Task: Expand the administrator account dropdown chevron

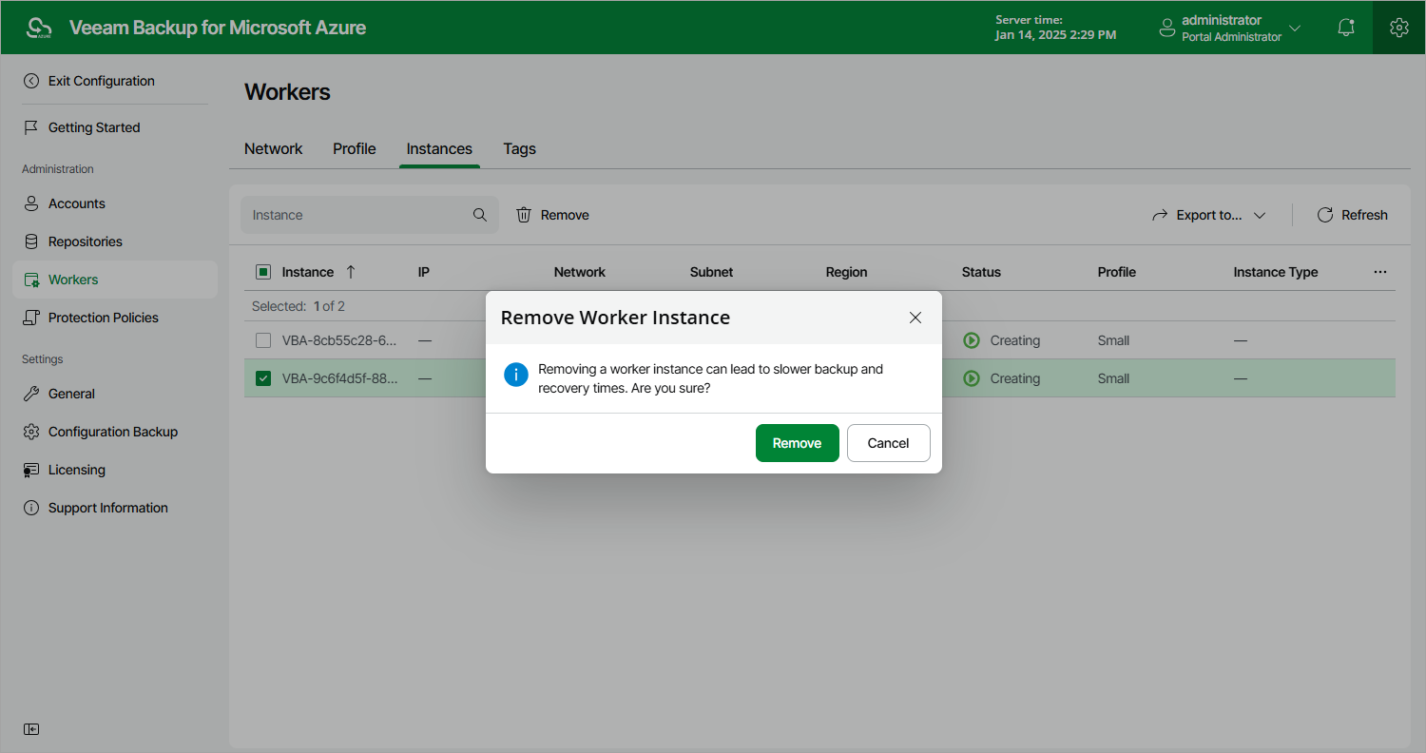Action: point(1295,28)
